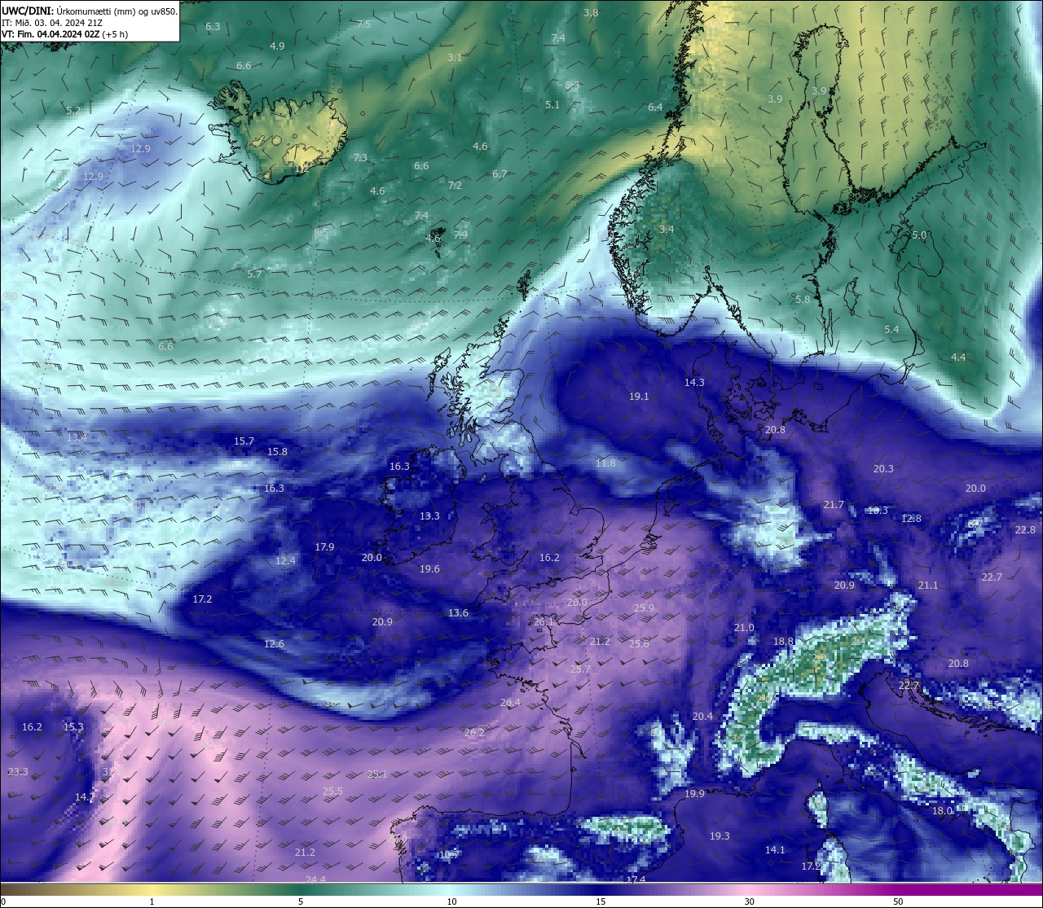Viewport: 1043px width, 908px height.
Task: Click the map value 5.8
Action: tap(803, 300)
